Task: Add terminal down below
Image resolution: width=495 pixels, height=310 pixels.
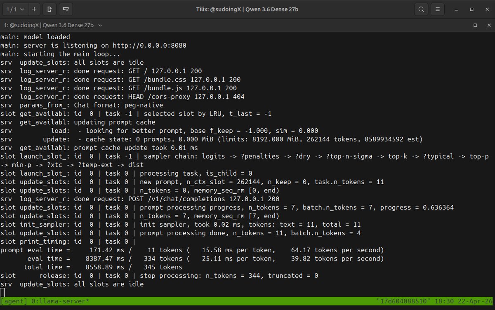Action: [66, 9]
